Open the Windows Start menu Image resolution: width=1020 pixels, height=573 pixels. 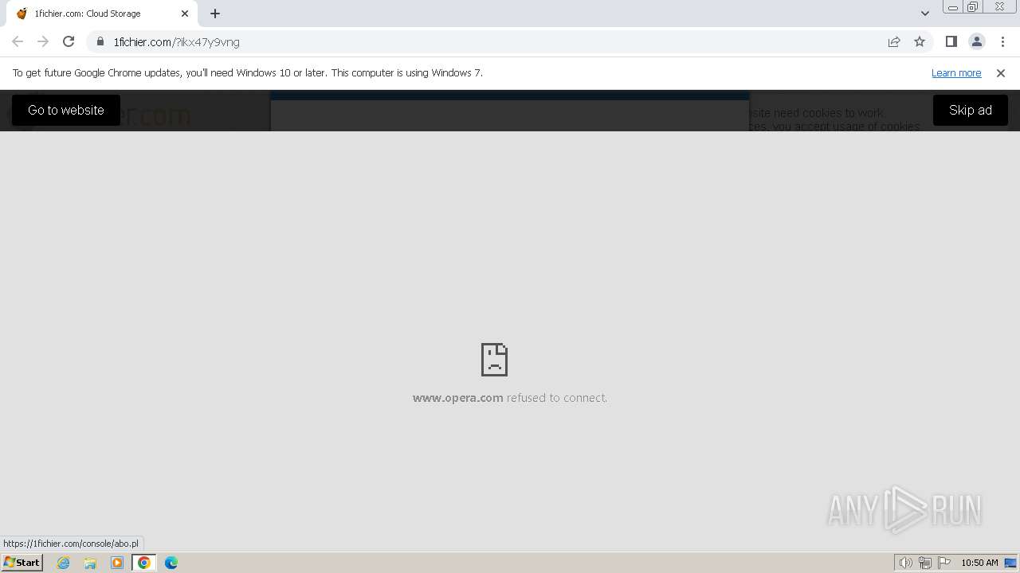(22, 563)
